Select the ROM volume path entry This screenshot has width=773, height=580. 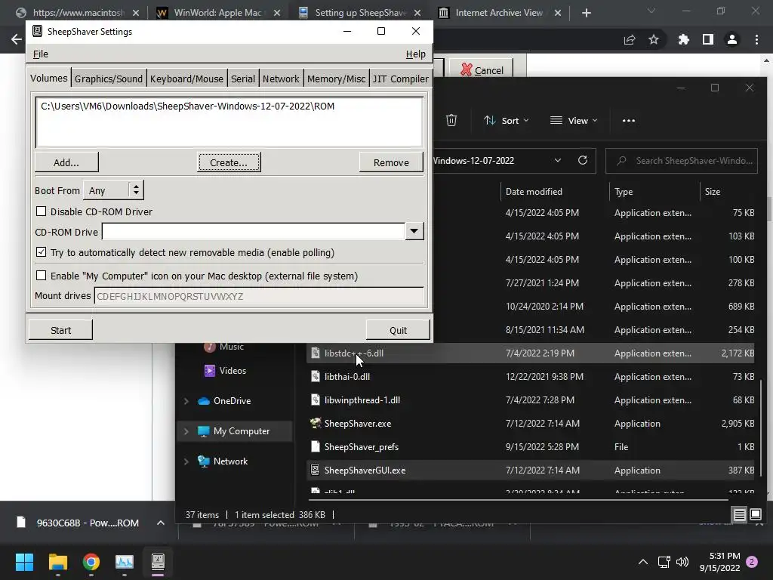[187, 106]
